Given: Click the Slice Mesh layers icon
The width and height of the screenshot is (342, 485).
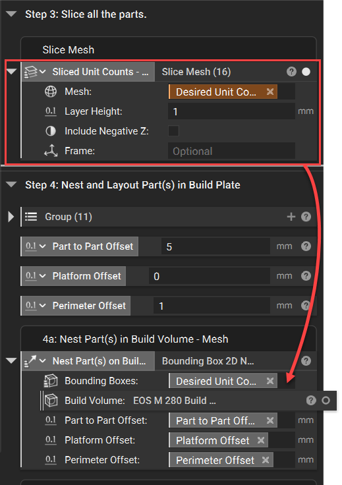Looking at the screenshot, I should coord(30,72).
